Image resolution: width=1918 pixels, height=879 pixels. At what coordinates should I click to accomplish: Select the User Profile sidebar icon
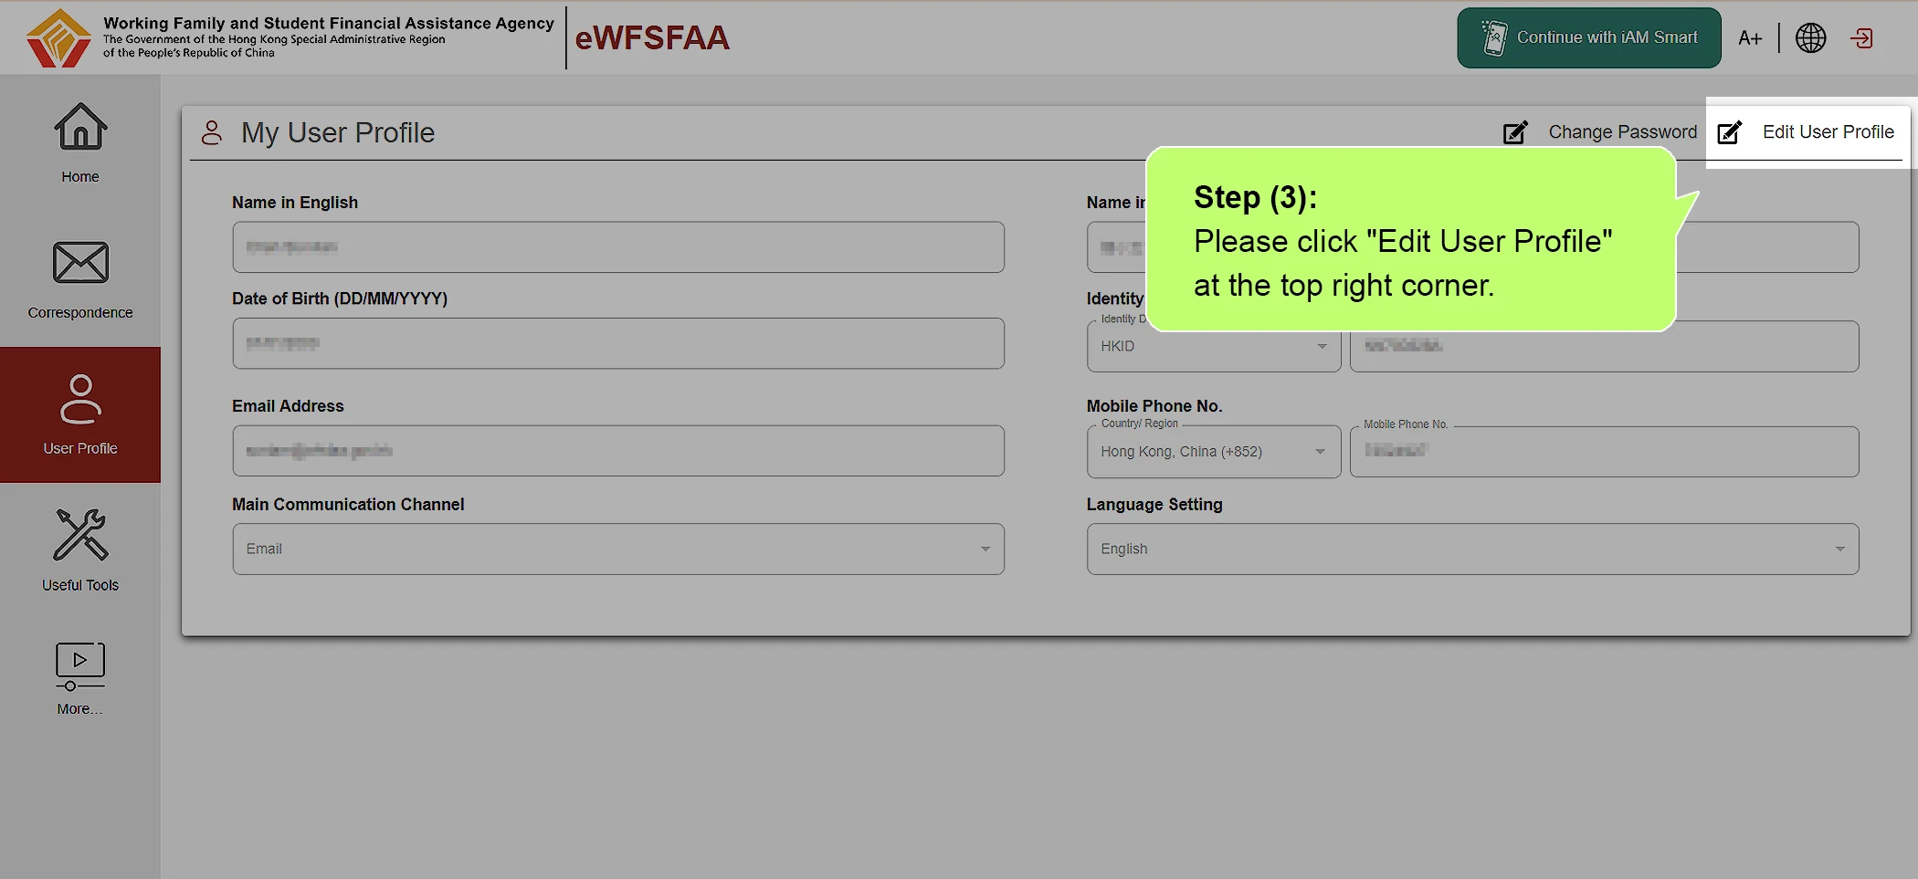(80, 399)
